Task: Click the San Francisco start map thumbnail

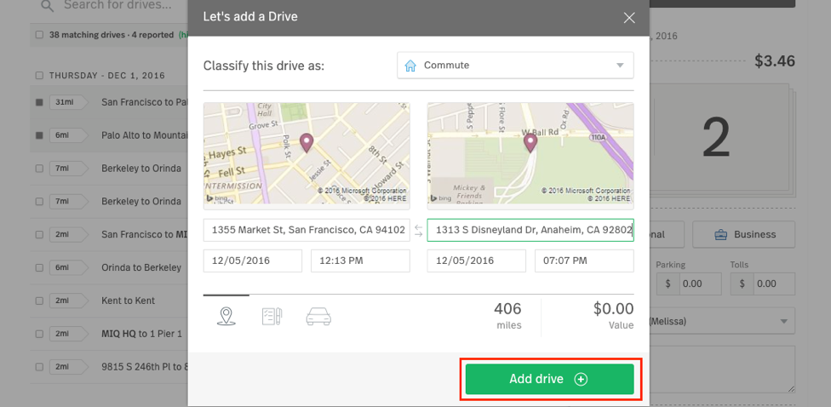Action: coord(307,153)
